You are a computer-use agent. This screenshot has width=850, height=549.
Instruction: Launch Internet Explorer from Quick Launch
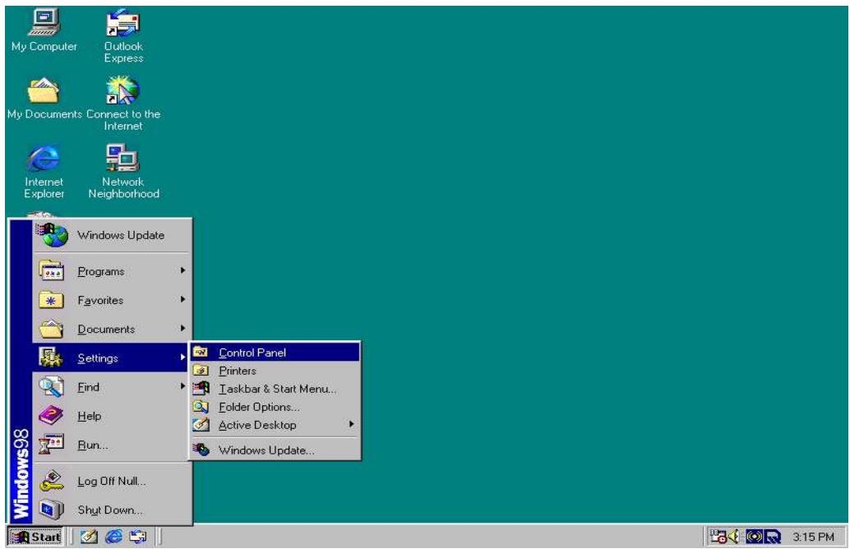point(113,537)
